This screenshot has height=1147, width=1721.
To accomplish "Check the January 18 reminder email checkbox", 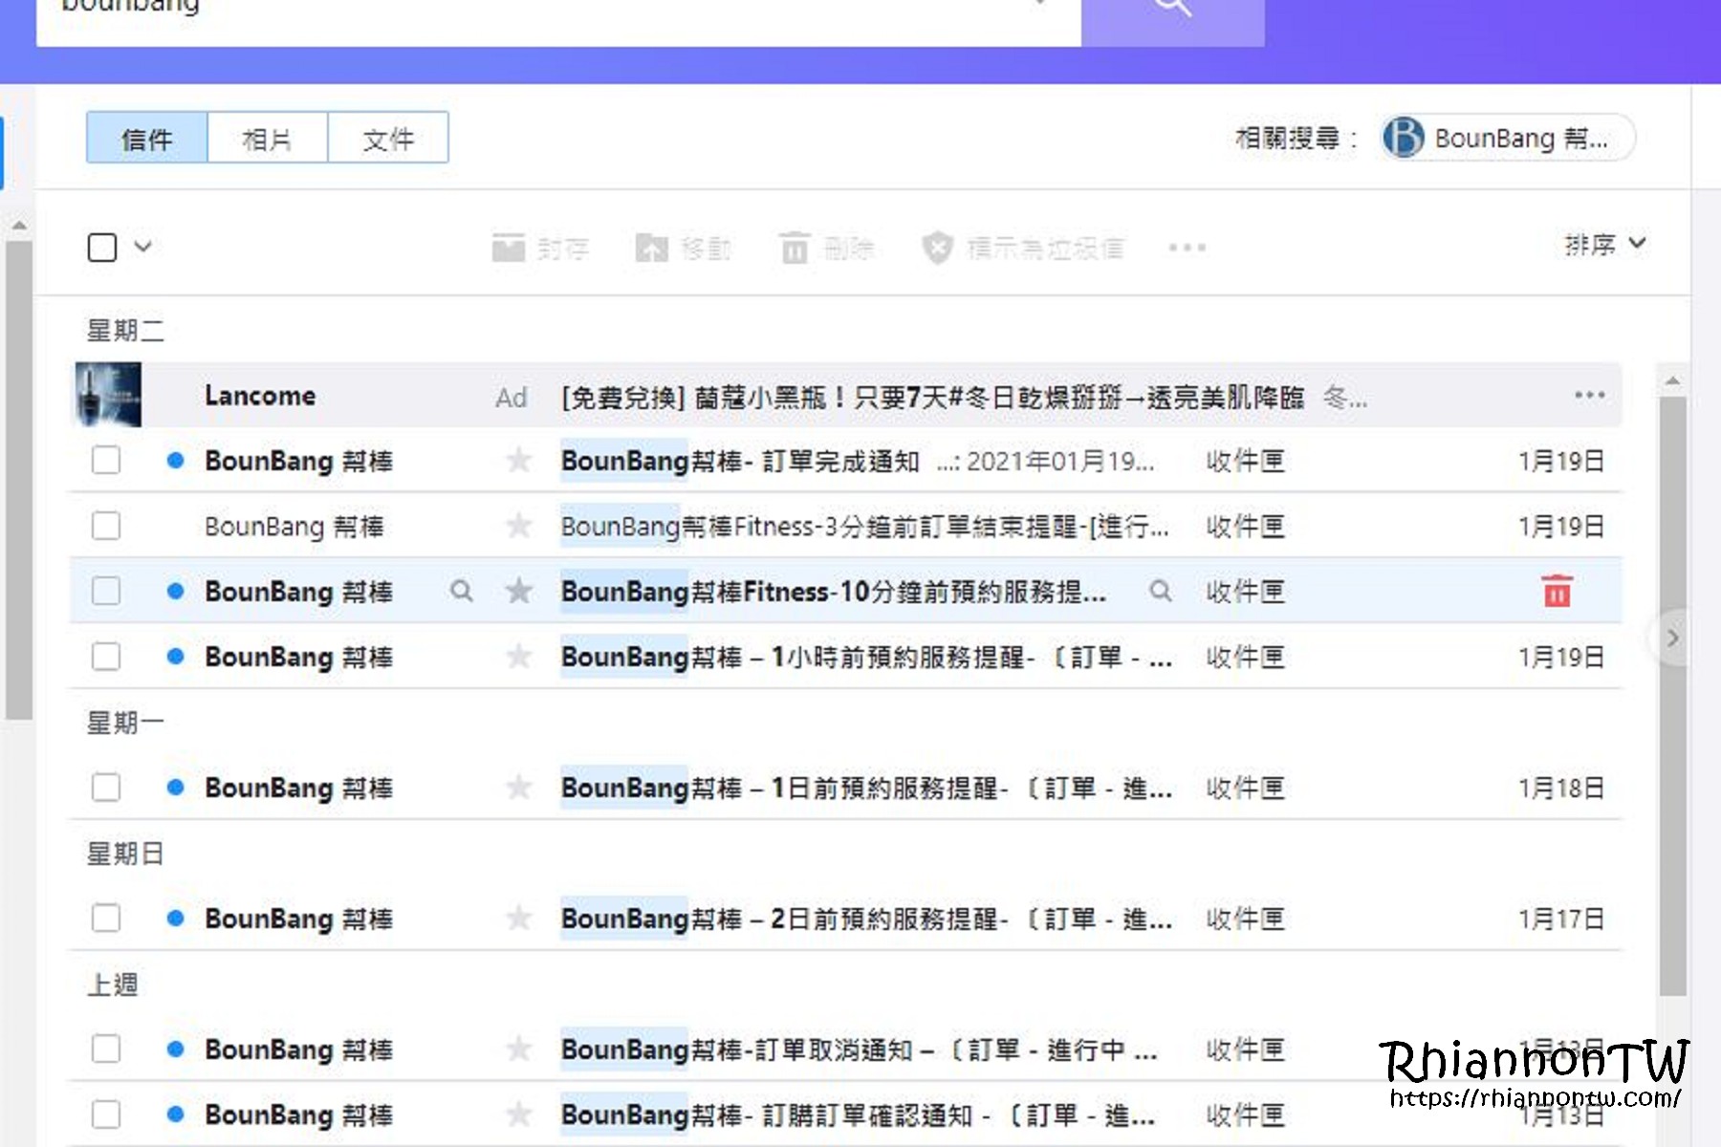I will tap(106, 788).
